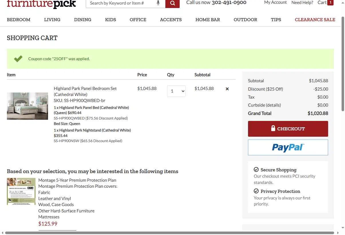Click the phone number 302-491-0900
The image size is (345, 235).
coord(229,3)
